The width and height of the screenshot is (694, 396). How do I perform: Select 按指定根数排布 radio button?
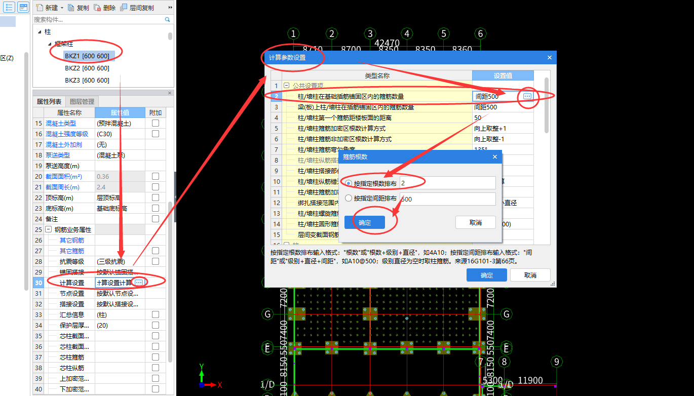(349, 183)
